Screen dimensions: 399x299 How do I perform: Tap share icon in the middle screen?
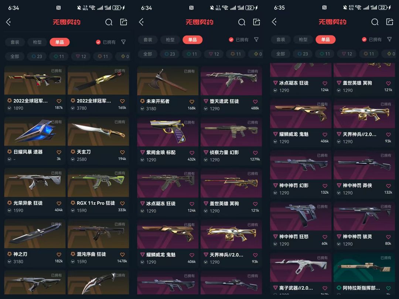256,22
